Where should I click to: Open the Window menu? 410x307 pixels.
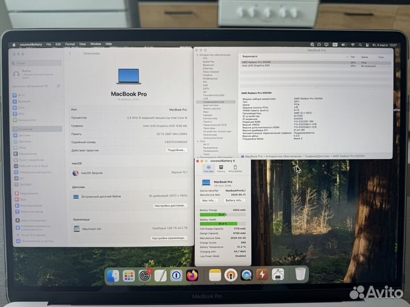pos(96,44)
